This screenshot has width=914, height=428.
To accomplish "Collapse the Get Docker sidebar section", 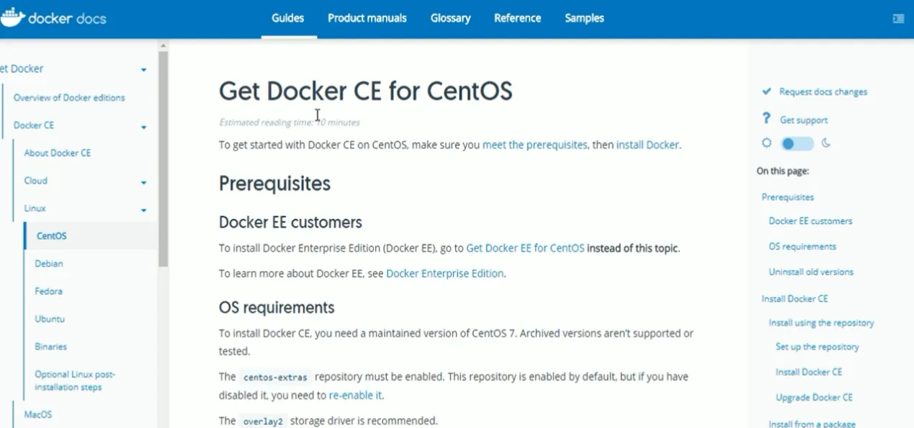I will click(143, 70).
